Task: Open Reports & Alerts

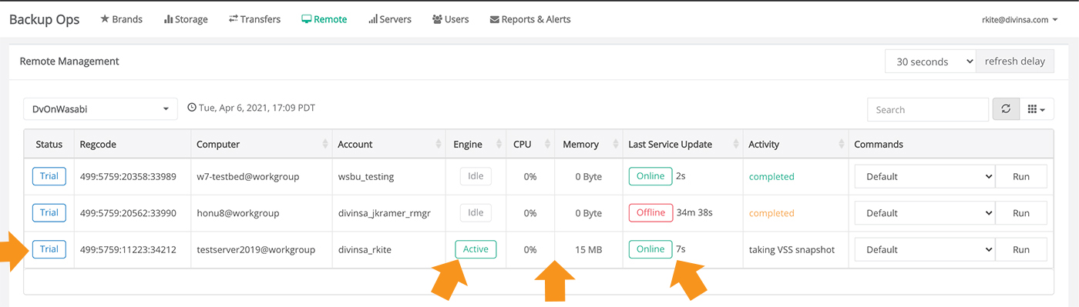Action: (x=530, y=19)
